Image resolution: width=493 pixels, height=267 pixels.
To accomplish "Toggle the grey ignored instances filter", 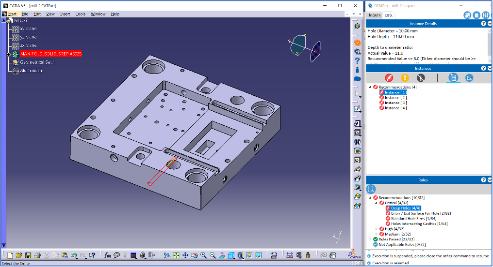I will 421,78.
